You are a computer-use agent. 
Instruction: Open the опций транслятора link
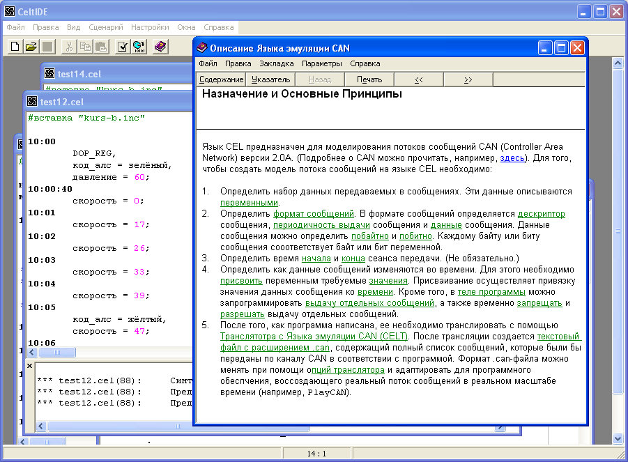tap(348, 370)
